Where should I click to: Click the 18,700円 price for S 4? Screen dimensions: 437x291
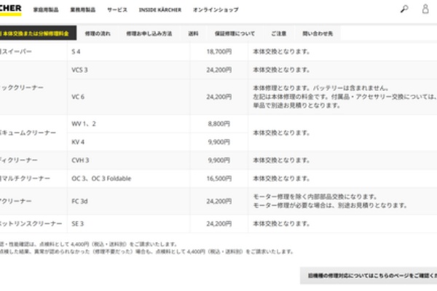(219, 52)
